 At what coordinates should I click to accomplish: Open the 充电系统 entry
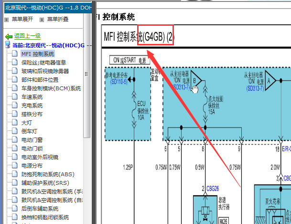click(x=32, y=106)
